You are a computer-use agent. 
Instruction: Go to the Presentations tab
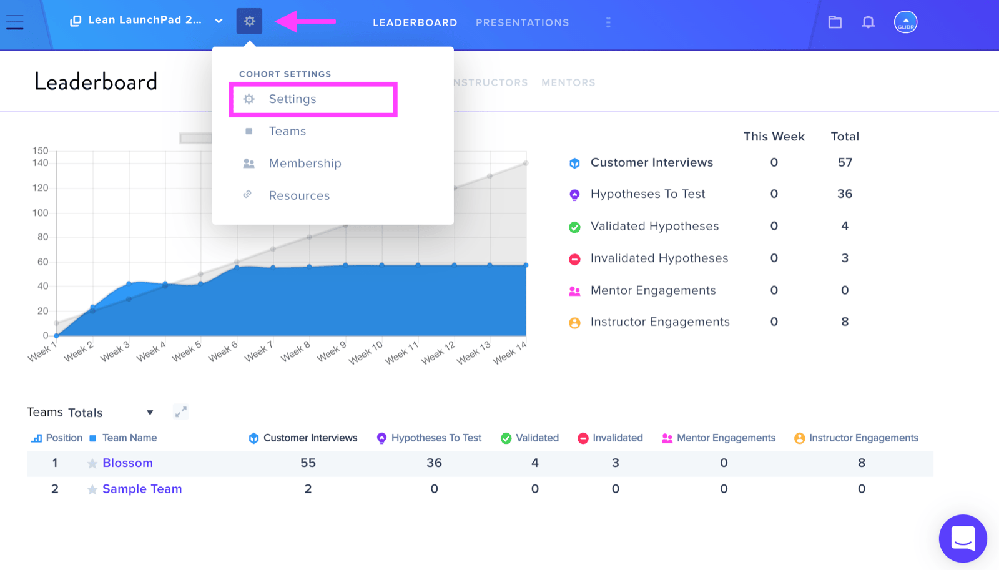pos(523,22)
